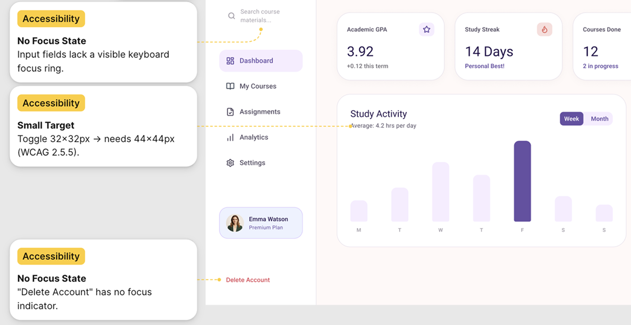Click Average: 4.2 hrs per day text
Image resolution: width=631 pixels, height=325 pixels.
[384, 126]
